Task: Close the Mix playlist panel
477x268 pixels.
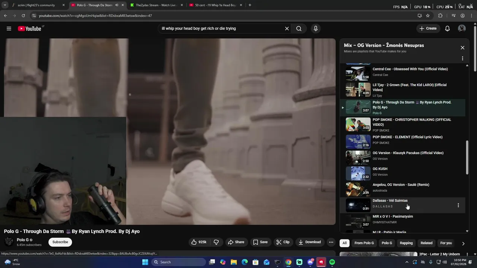Action: click(x=462, y=48)
